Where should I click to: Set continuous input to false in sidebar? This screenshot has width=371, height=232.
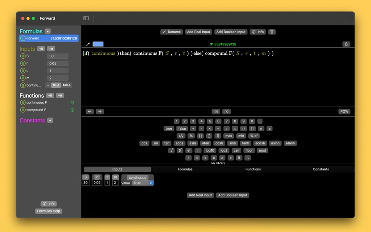click(67, 85)
